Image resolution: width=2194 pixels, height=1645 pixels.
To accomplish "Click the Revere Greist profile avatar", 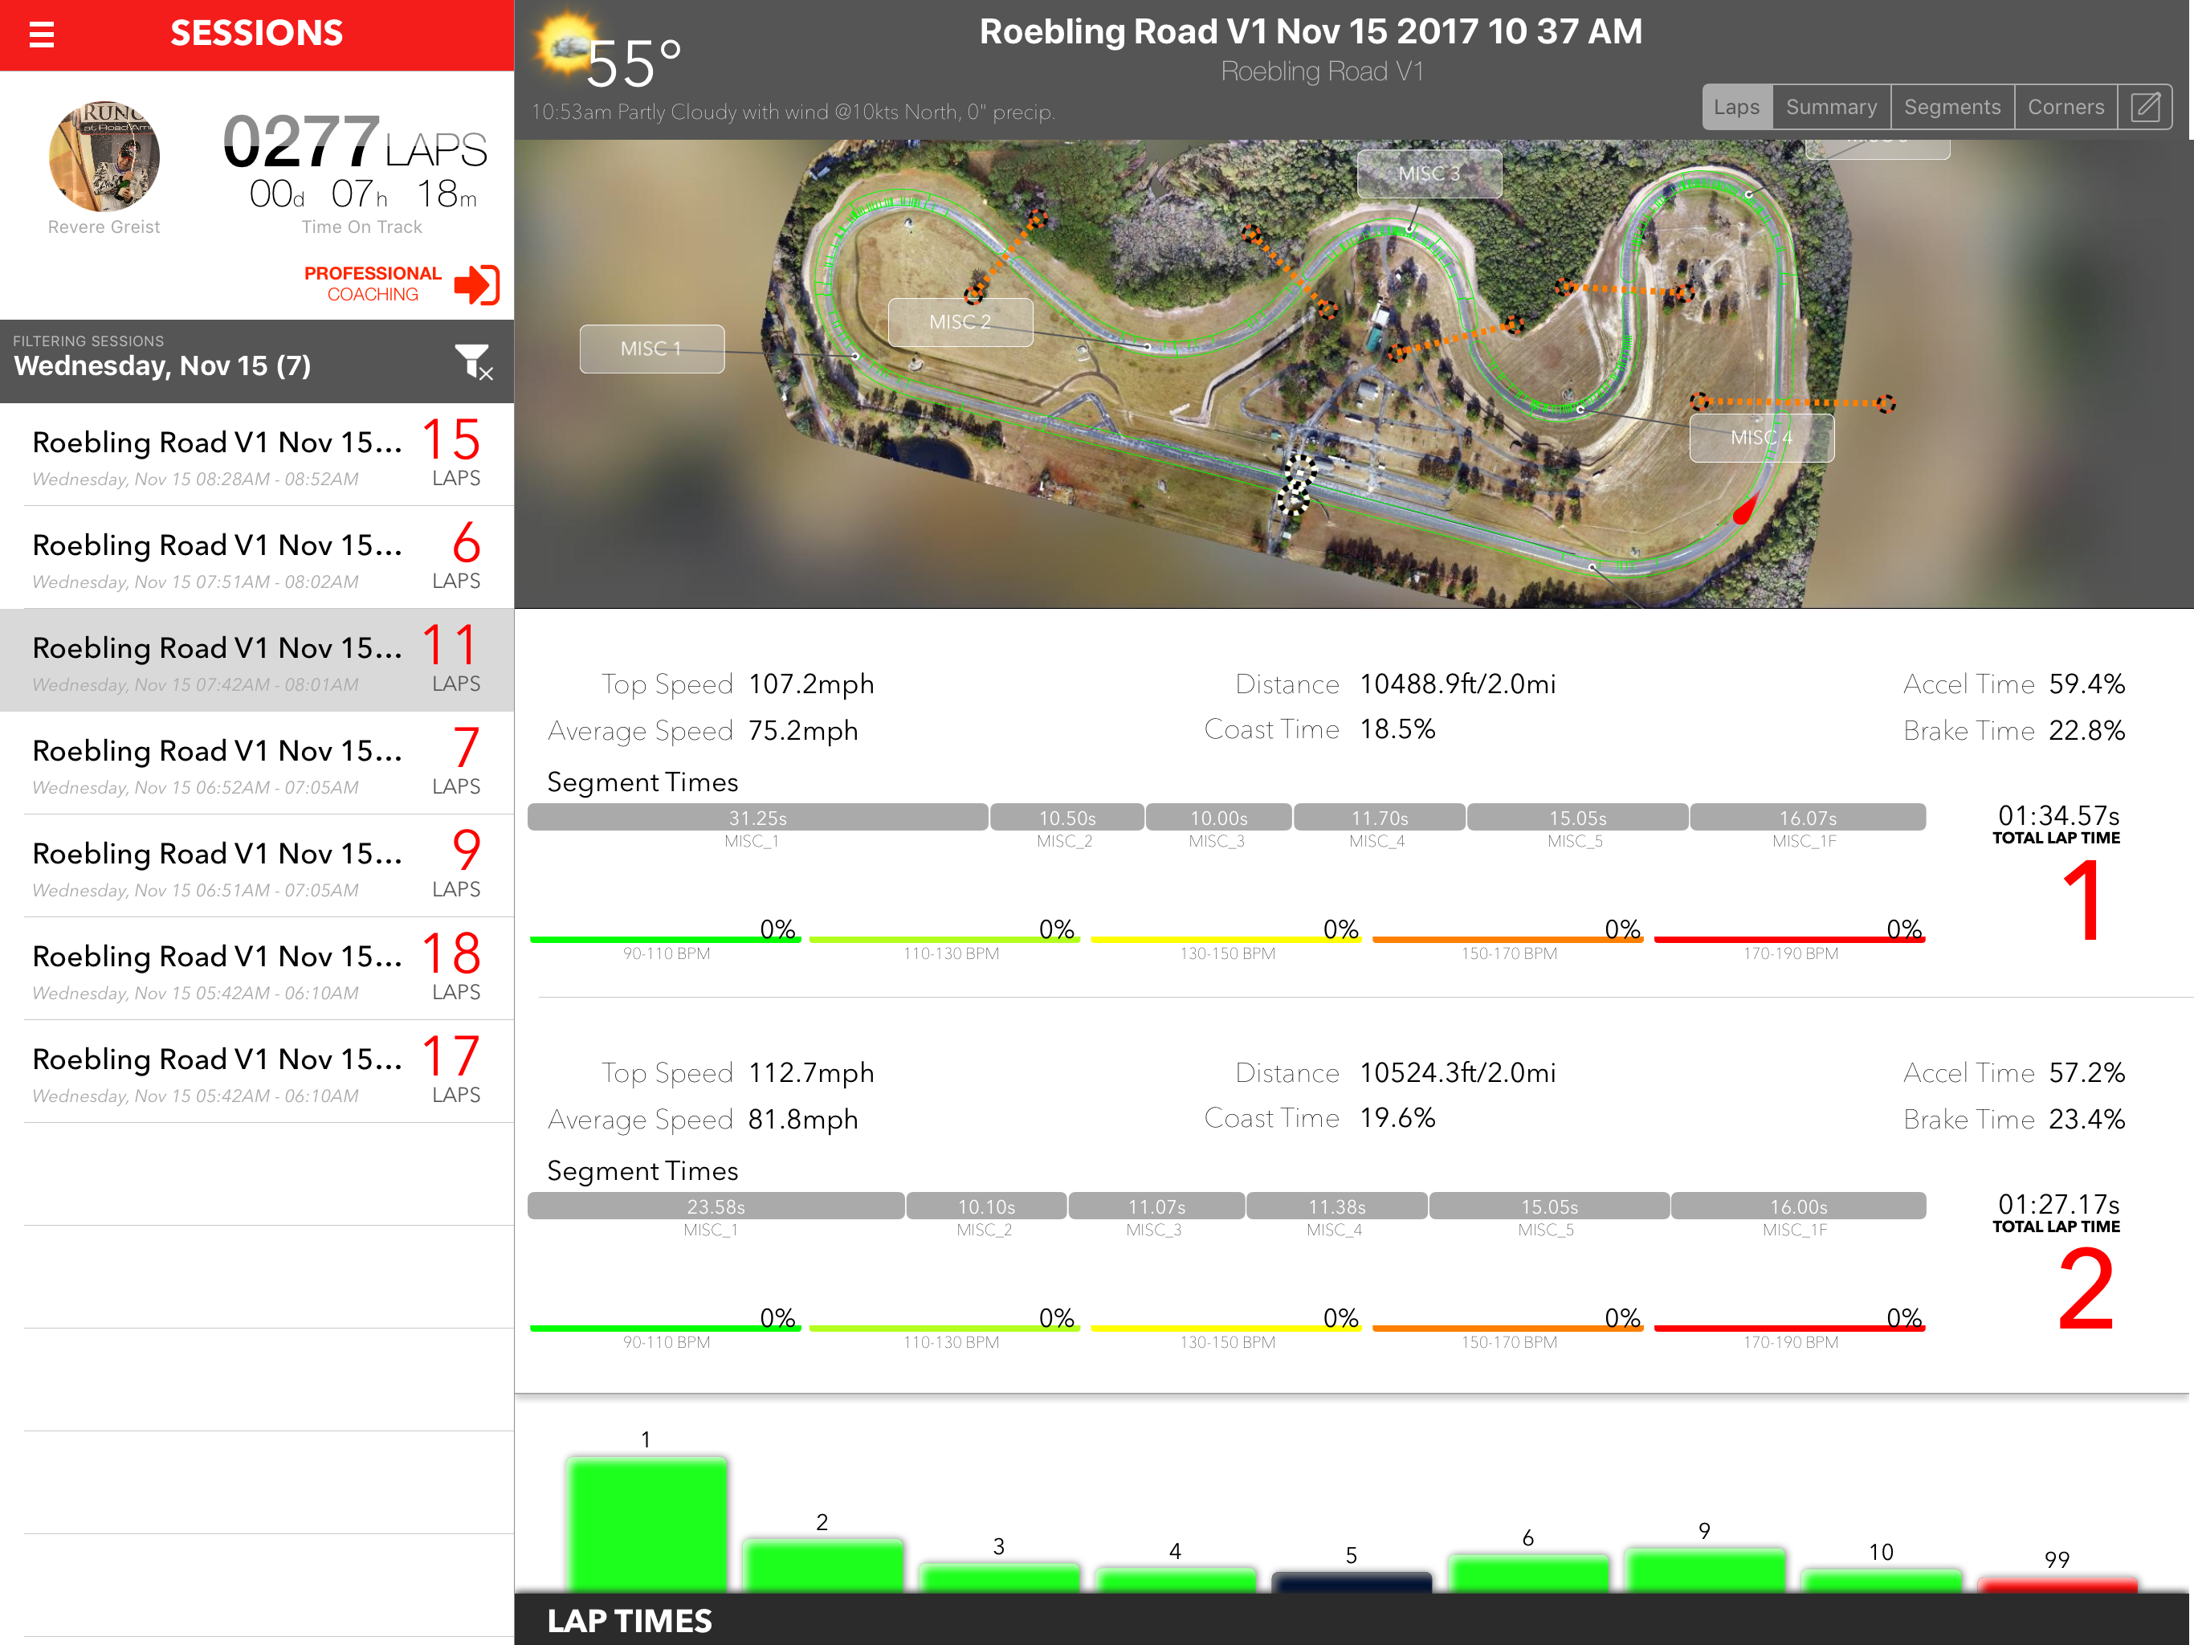I will click(104, 157).
